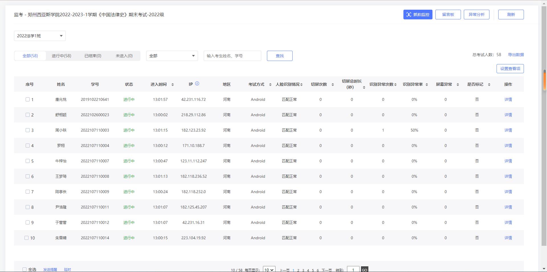
Task: Open 详情 for 罗翔
Action: [x=508, y=146]
